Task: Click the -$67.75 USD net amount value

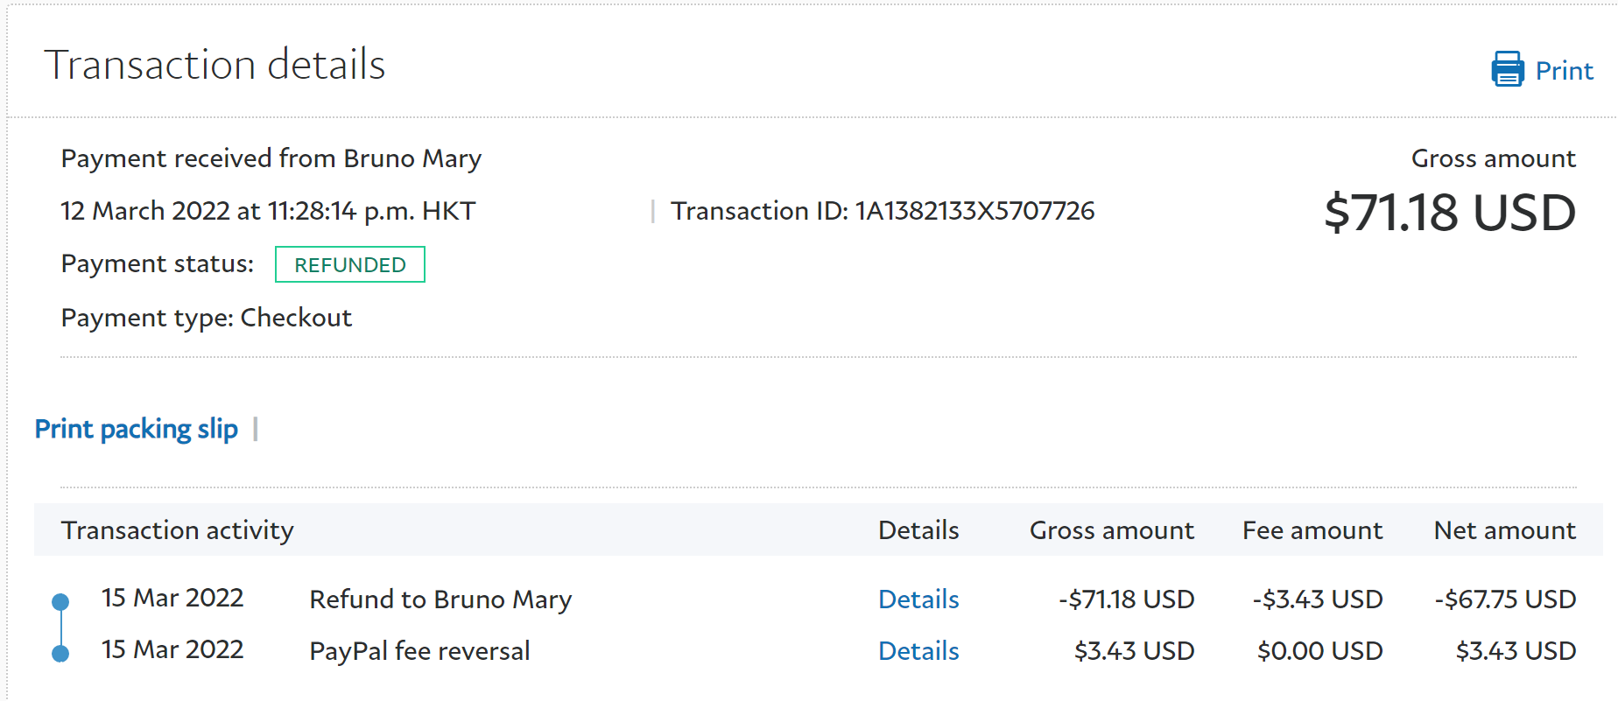Action: point(1504,599)
